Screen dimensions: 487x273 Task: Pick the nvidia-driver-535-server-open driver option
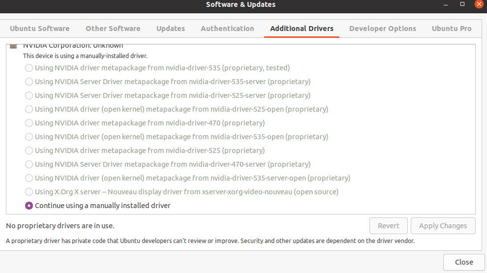coord(29,178)
